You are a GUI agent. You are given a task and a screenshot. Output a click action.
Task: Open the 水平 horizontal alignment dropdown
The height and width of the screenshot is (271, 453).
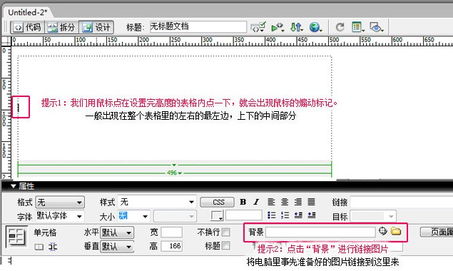pyautogui.click(x=117, y=232)
